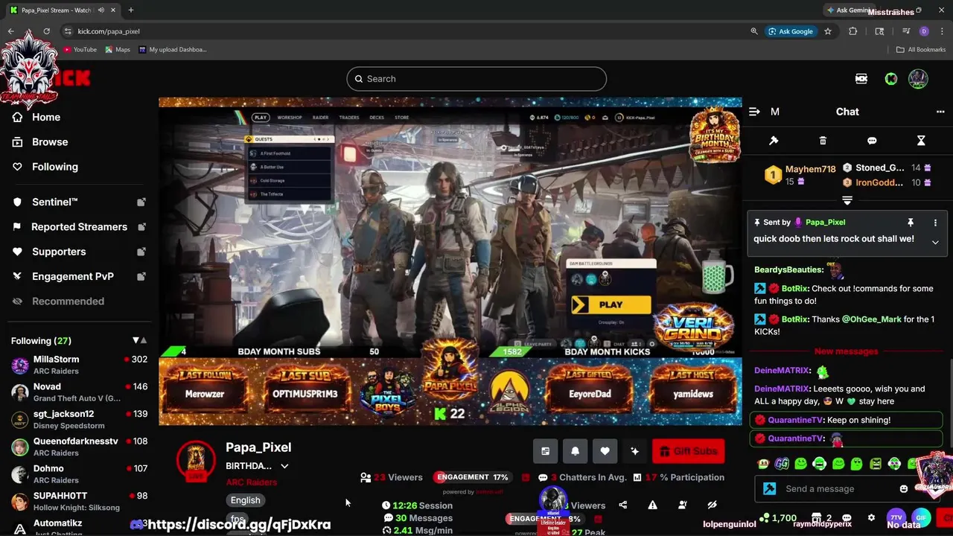This screenshot has height=536, width=953.
Task: Click the GIF button
Action: pyautogui.click(x=921, y=517)
